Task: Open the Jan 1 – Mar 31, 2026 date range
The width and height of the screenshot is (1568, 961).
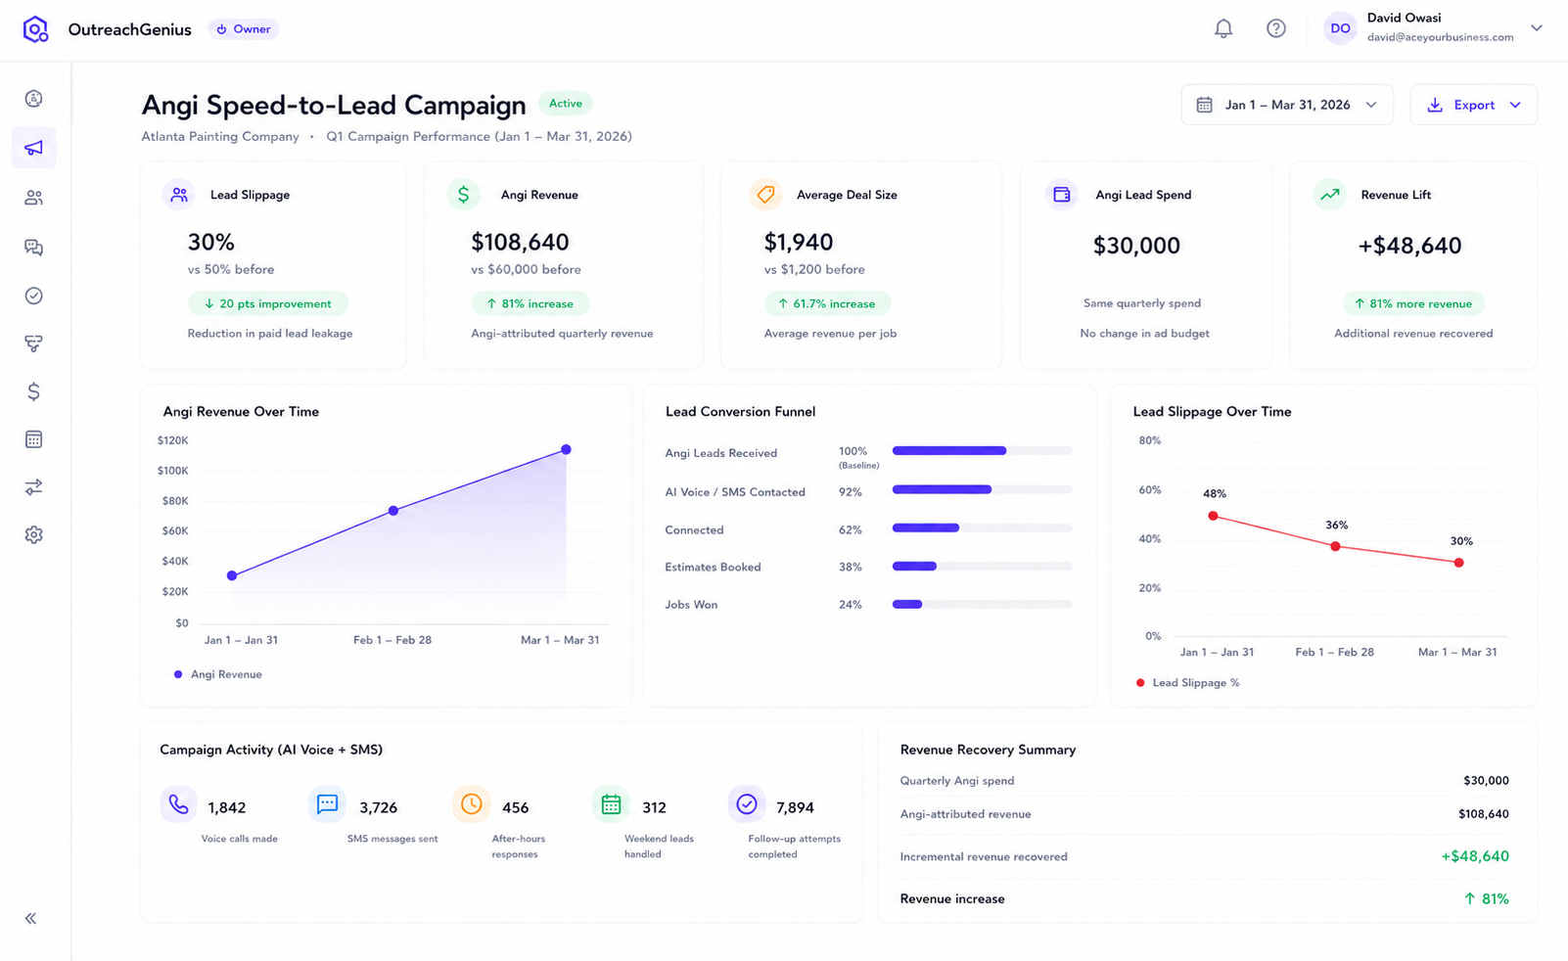Action: (x=1287, y=105)
